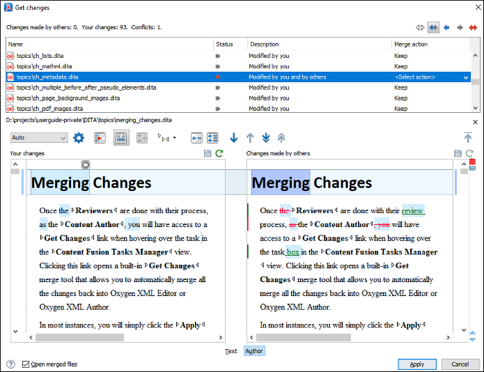484x372 pixels.
Task: Copy all changes from right to left
Action: [212, 138]
